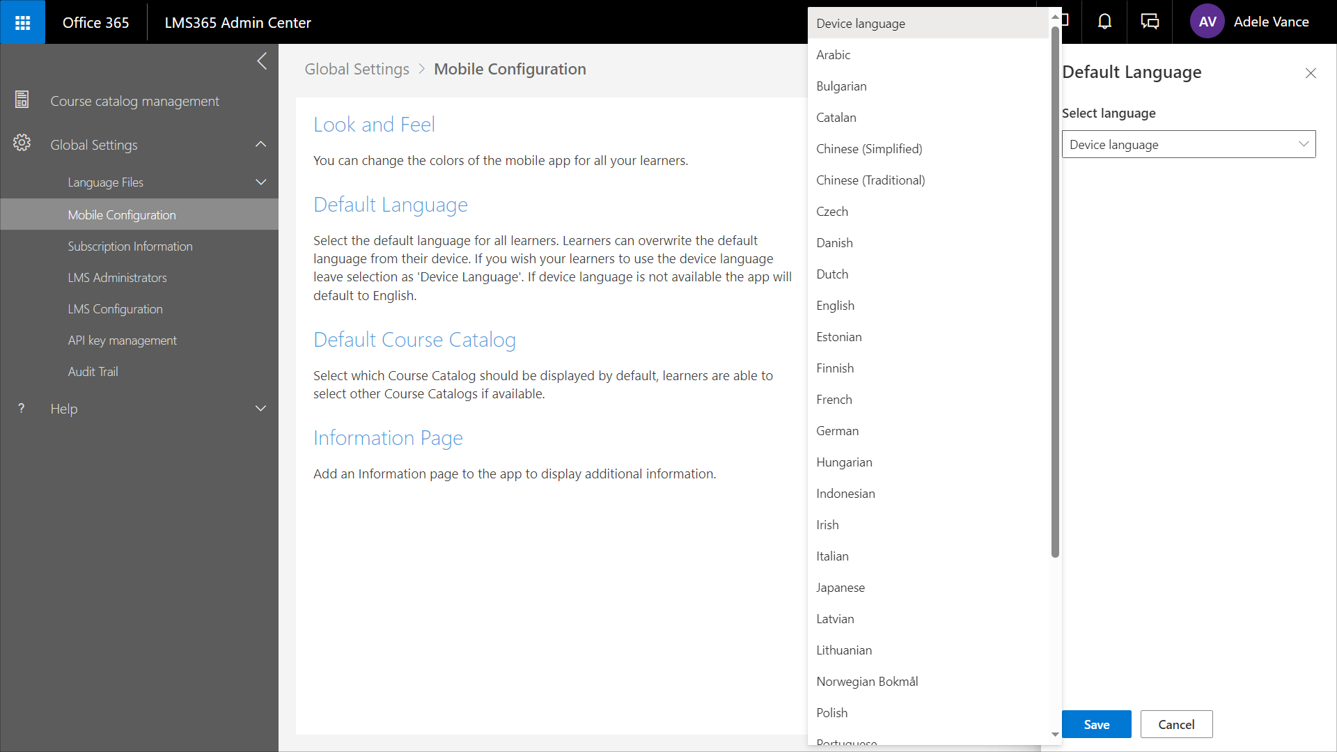Go to Audit Trail page
The height and width of the screenshot is (752, 1337).
(93, 372)
